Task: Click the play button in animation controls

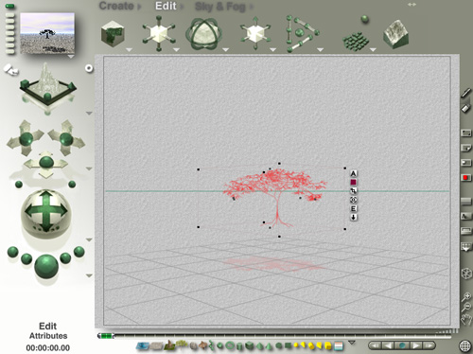Action: pos(416,345)
